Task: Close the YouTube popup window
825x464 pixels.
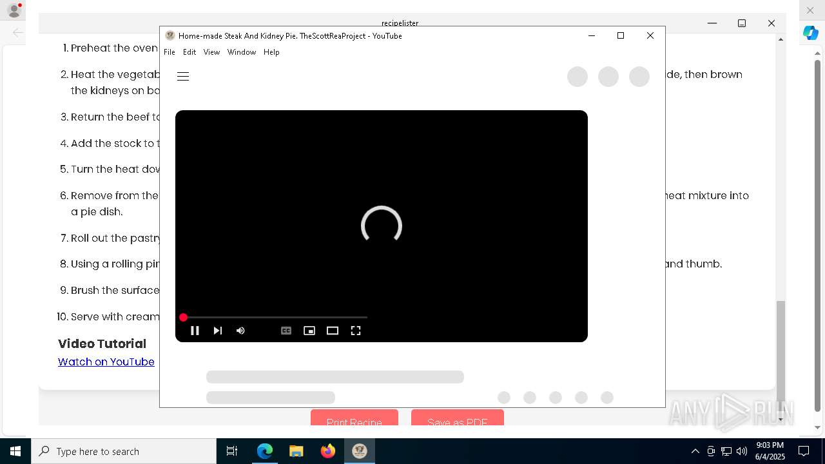Action: [x=650, y=35]
